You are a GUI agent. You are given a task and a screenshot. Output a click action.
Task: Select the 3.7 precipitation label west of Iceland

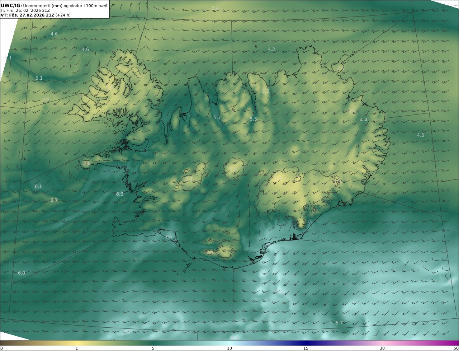point(54,200)
